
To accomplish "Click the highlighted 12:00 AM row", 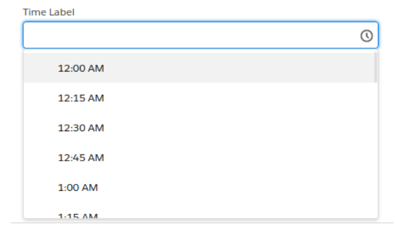I will click(199, 68).
